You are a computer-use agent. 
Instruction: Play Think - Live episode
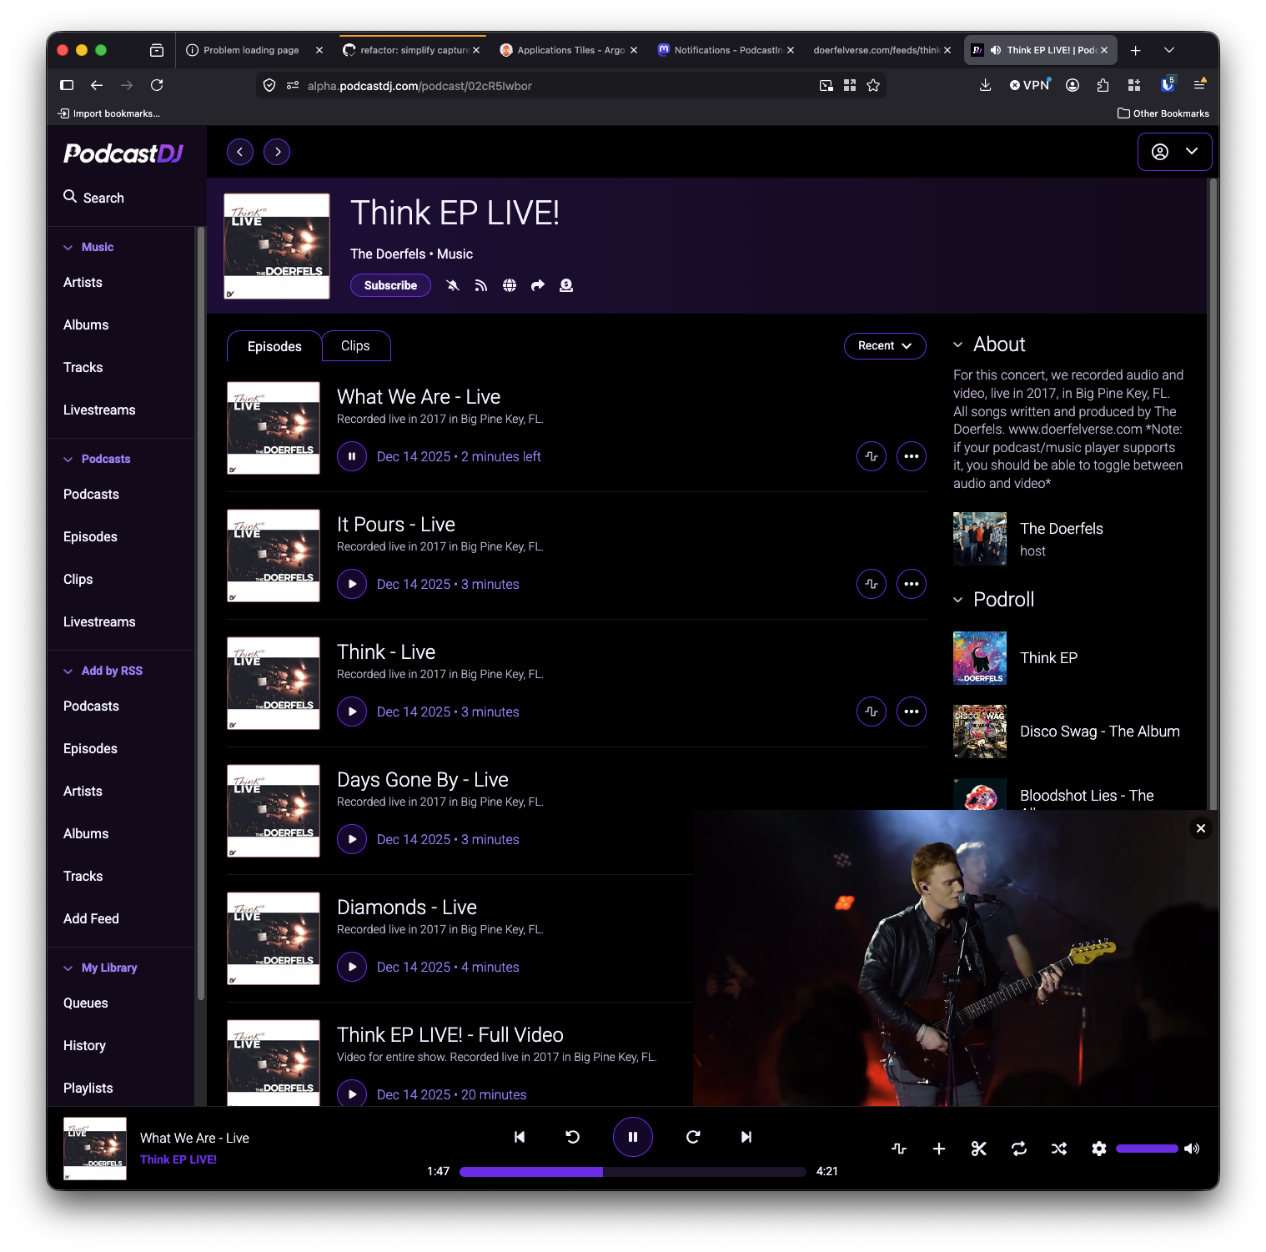[352, 711]
